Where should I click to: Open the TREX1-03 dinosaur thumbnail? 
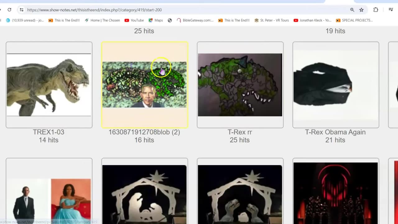(x=49, y=85)
